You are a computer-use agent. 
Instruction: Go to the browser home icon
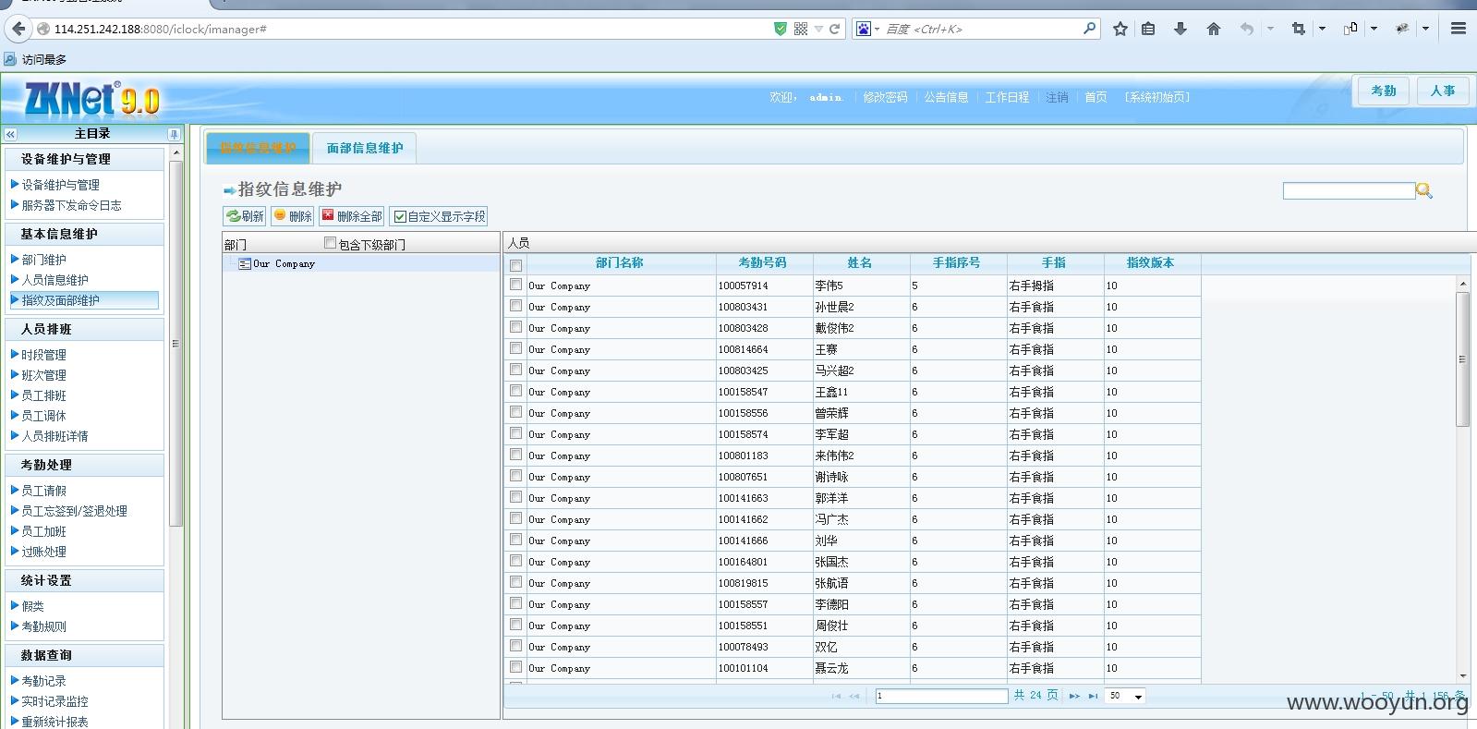click(x=1214, y=29)
